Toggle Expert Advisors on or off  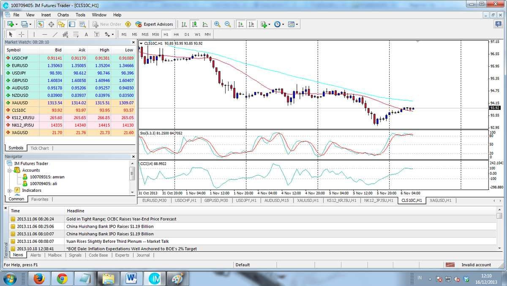point(154,24)
